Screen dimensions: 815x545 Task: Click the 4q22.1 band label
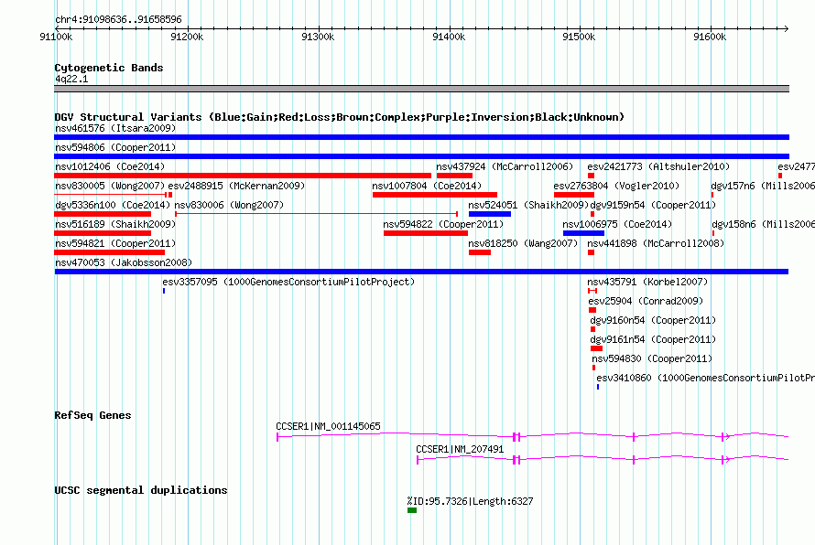tap(71, 79)
